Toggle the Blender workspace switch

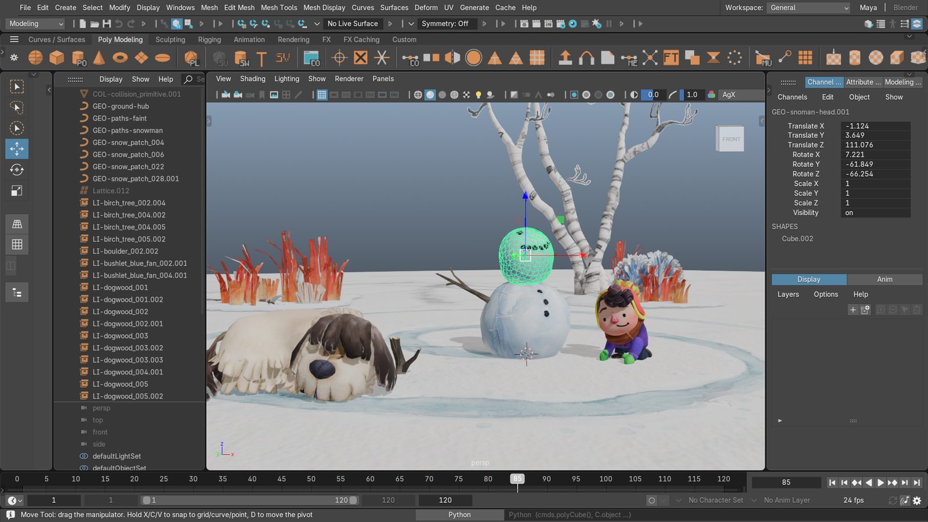coord(905,8)
